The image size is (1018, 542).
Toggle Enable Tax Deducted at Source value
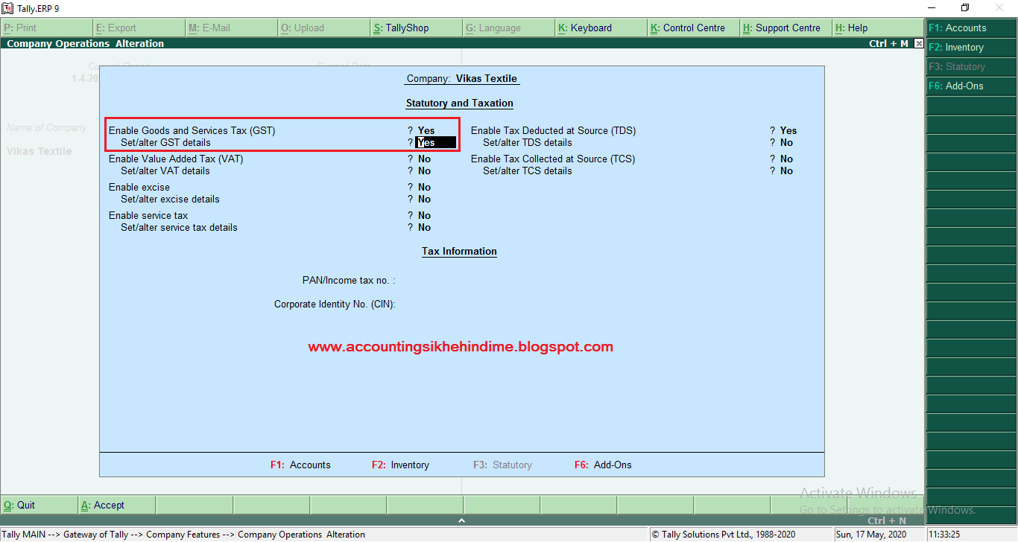pyautogui.click(x=788, y=130)
